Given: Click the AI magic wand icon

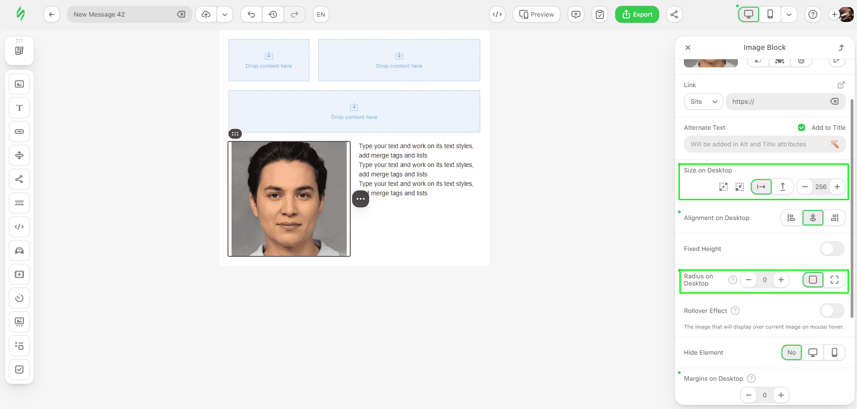Looking at the screenshot, I should 835,144.
